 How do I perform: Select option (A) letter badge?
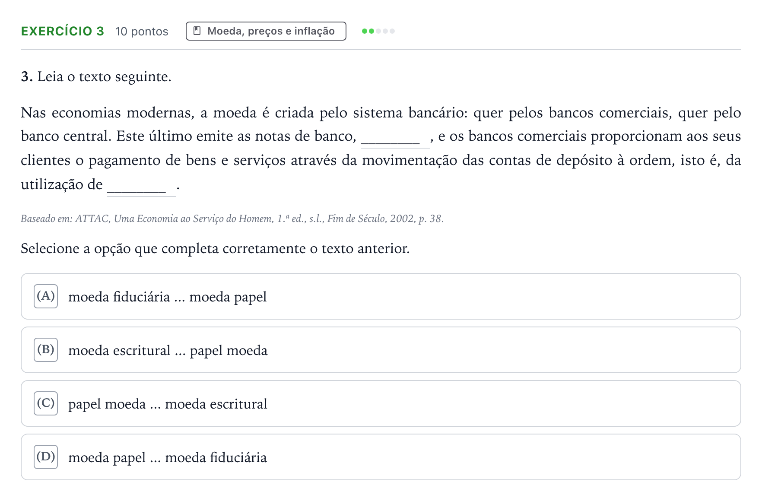(46, 296)
